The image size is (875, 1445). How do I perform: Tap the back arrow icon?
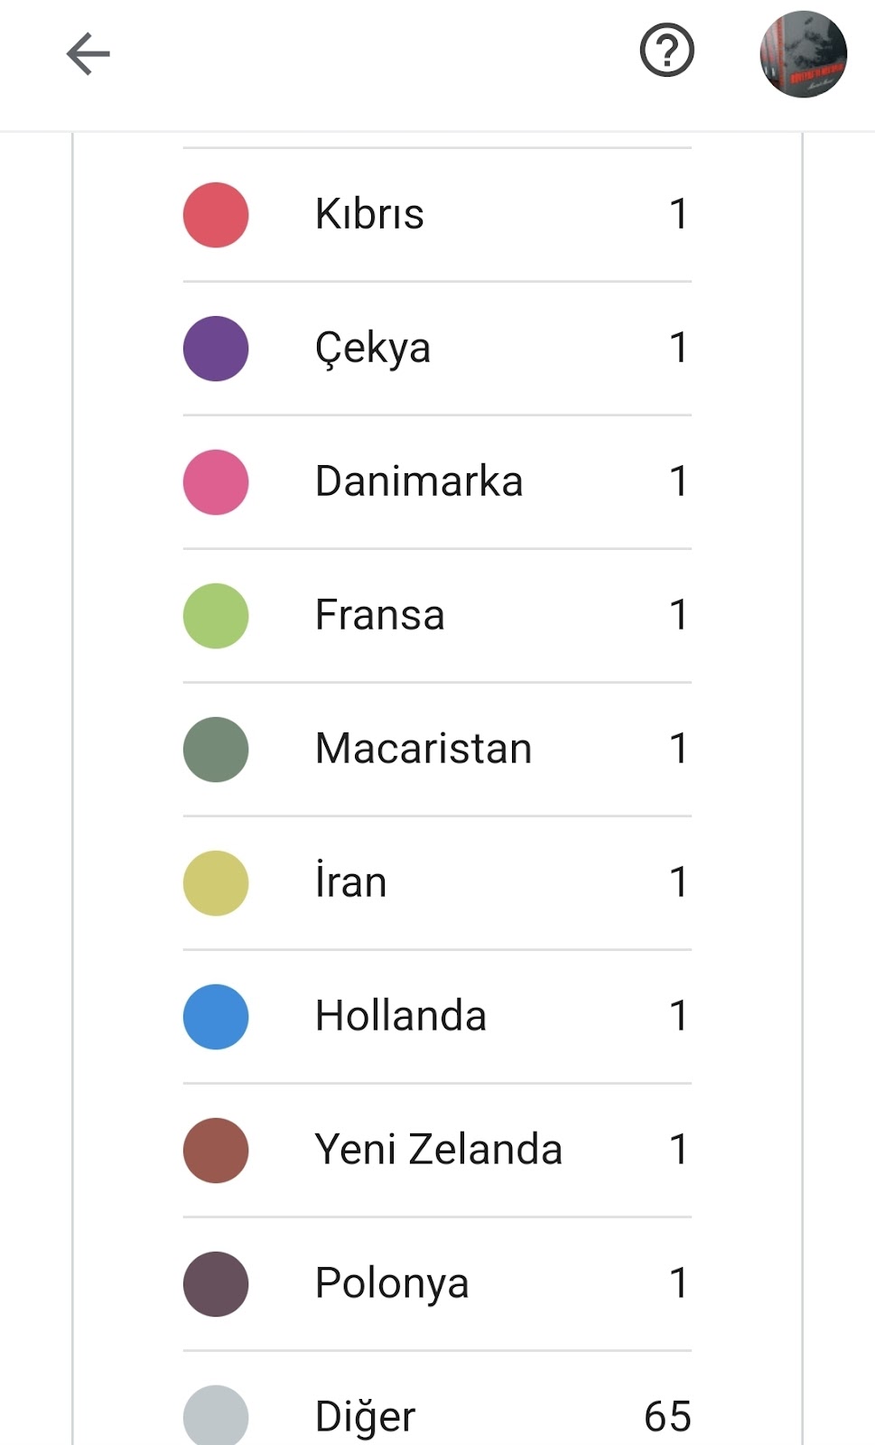[88, 54]
